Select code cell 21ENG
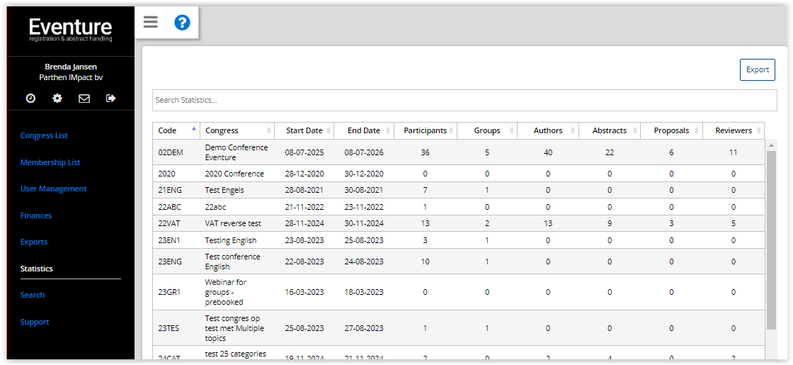This screenshot has height=365, width=793. [x=176, y=191]
